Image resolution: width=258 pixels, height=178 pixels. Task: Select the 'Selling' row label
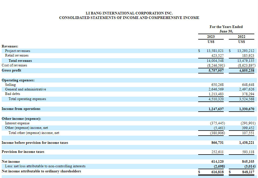click(x=10, y=85)
